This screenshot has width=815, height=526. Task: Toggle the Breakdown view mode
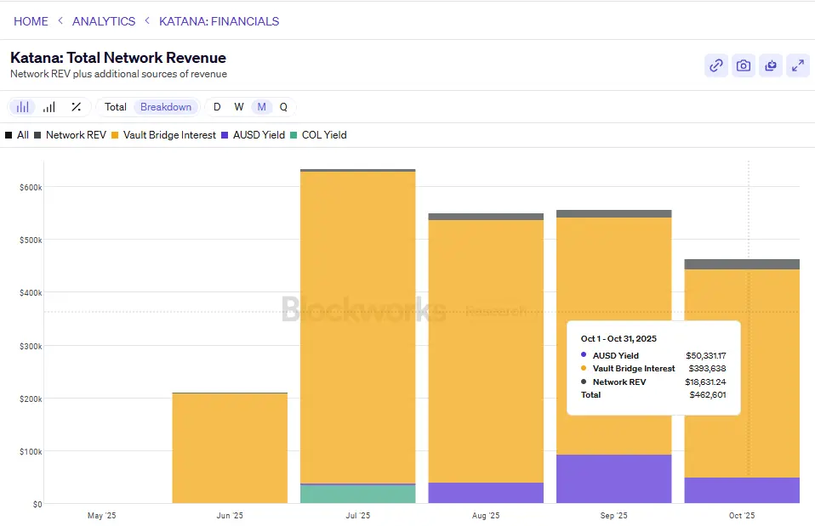tap(166, 107)
